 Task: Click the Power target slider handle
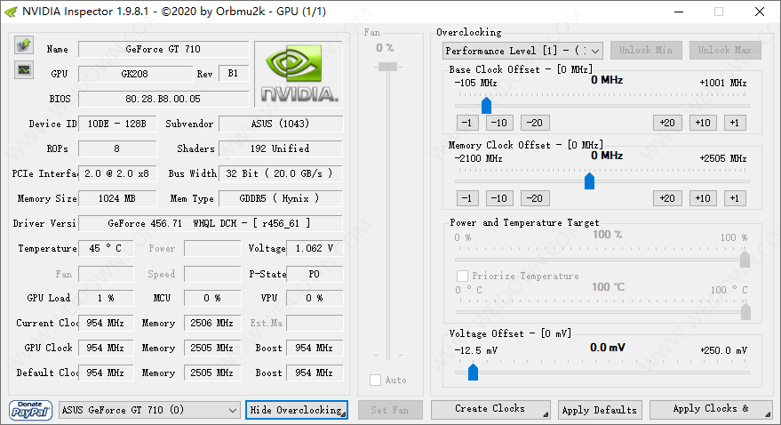[x=745, y=259]
